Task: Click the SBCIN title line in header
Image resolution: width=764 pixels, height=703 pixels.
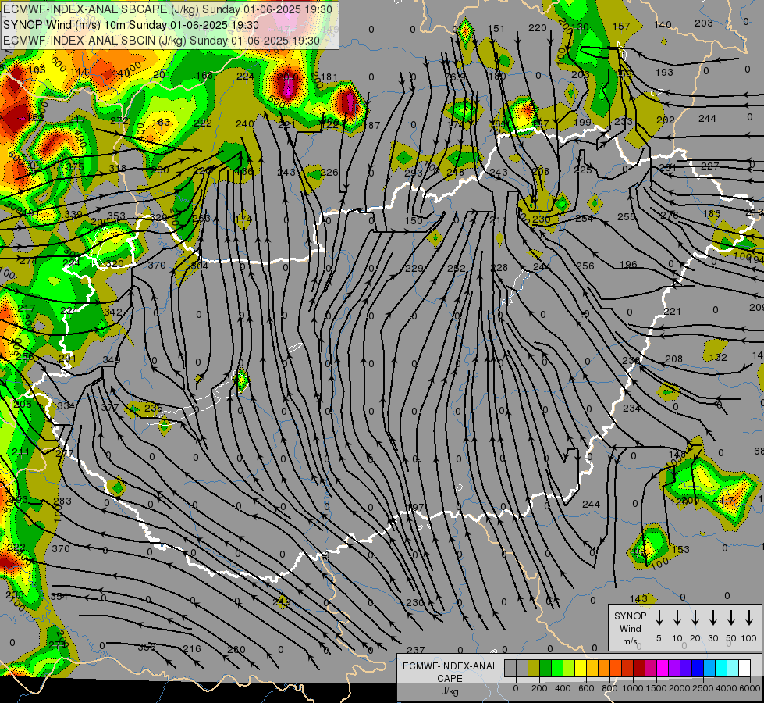Action: [x=162, y=41]
